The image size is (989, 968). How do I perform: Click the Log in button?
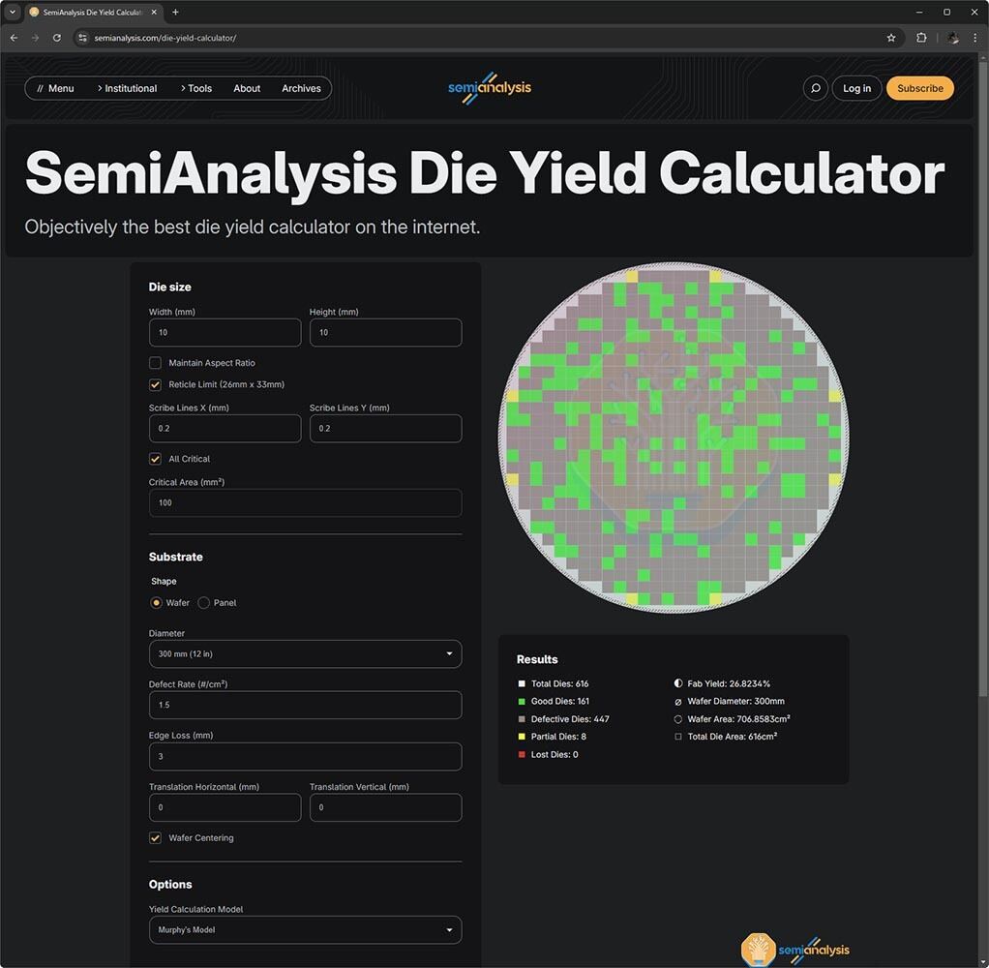[856, 88]
